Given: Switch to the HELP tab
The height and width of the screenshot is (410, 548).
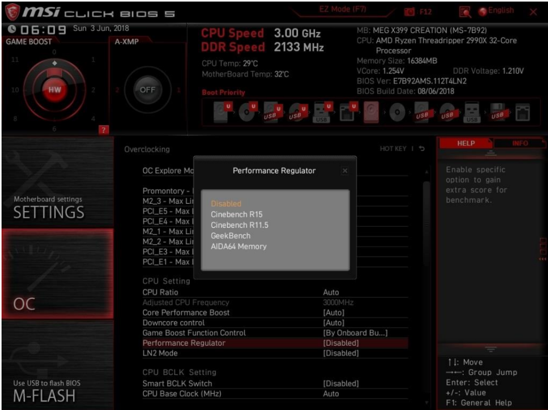Looking at the screenshot, I should [x=466, y=144].
